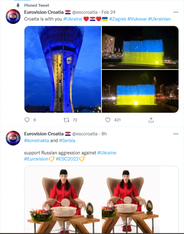Open more options on the 8h tweet
Image resolution: width=184 pixels, height=234 pixels.
pyautogui.click(x=176, y=134)
